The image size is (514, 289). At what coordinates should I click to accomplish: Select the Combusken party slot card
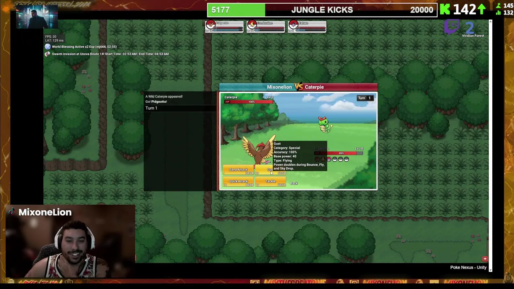coord(265,26)
